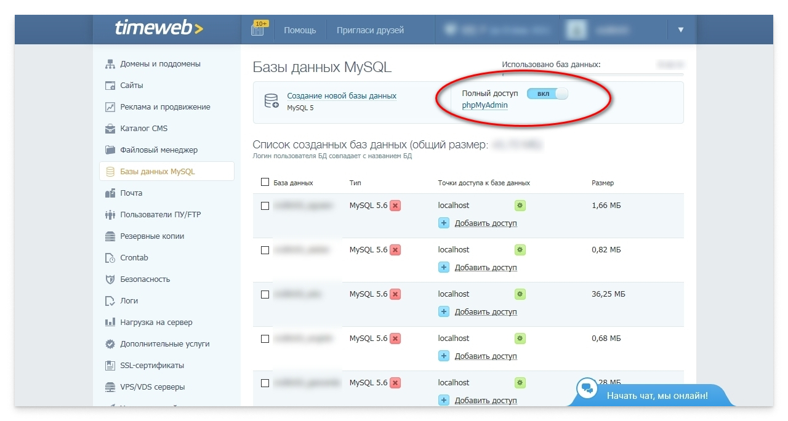This screenshot has width=788, height=421.
Task: Disable the Полный доступ switch
Action: coord(547,93)
